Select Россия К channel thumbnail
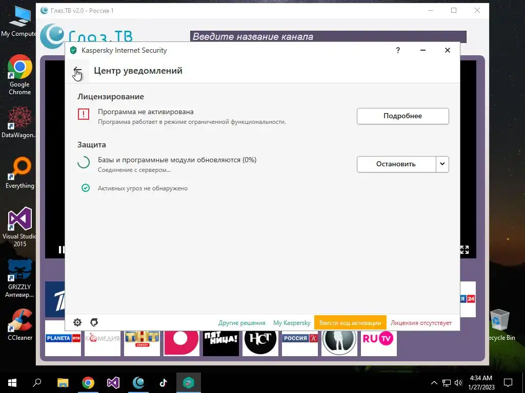Viewport: 525px width, 393px height. click(x=300, y=343)
